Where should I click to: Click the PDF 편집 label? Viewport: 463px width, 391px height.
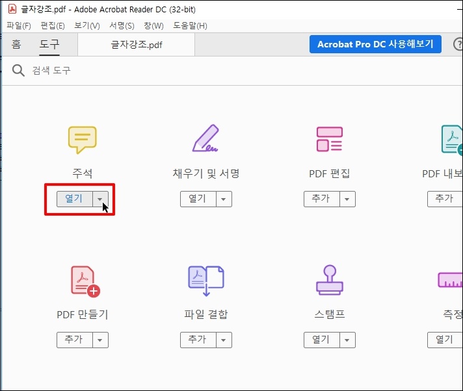[330, 173]
